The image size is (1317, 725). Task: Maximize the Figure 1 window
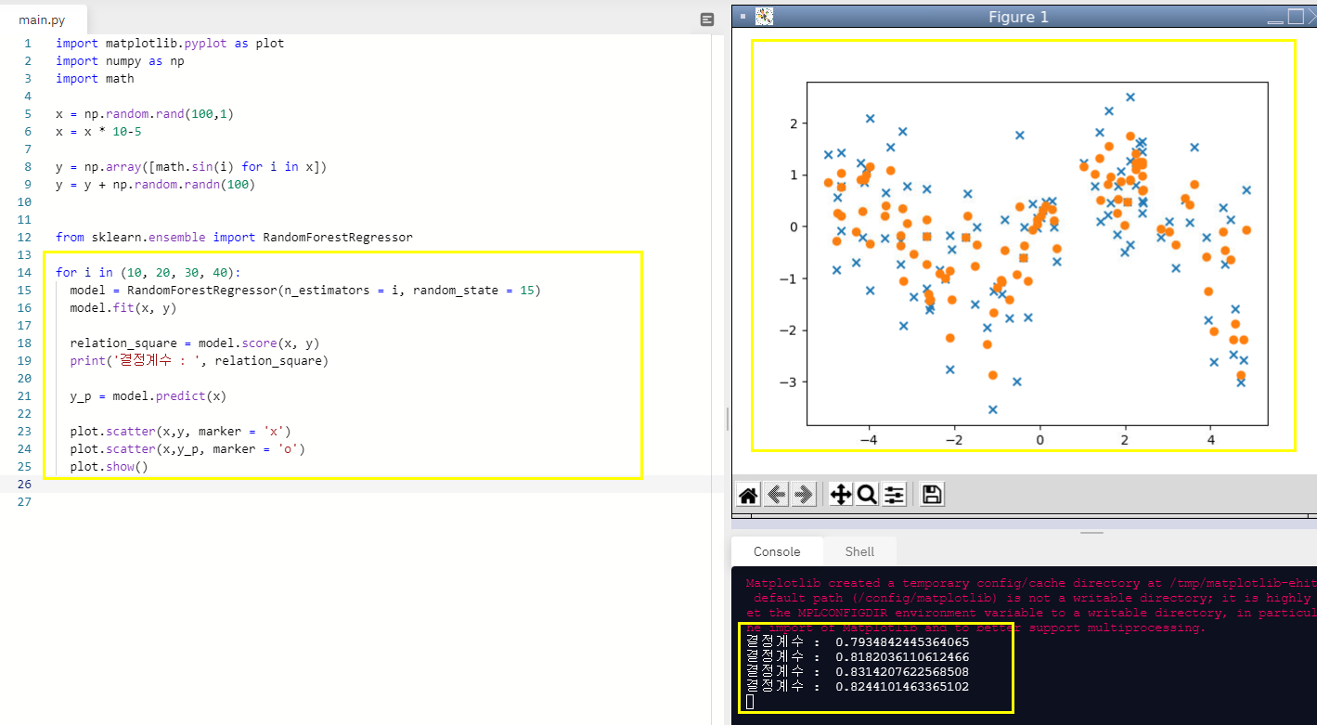pyautogui.click(x=1297, y=17)
